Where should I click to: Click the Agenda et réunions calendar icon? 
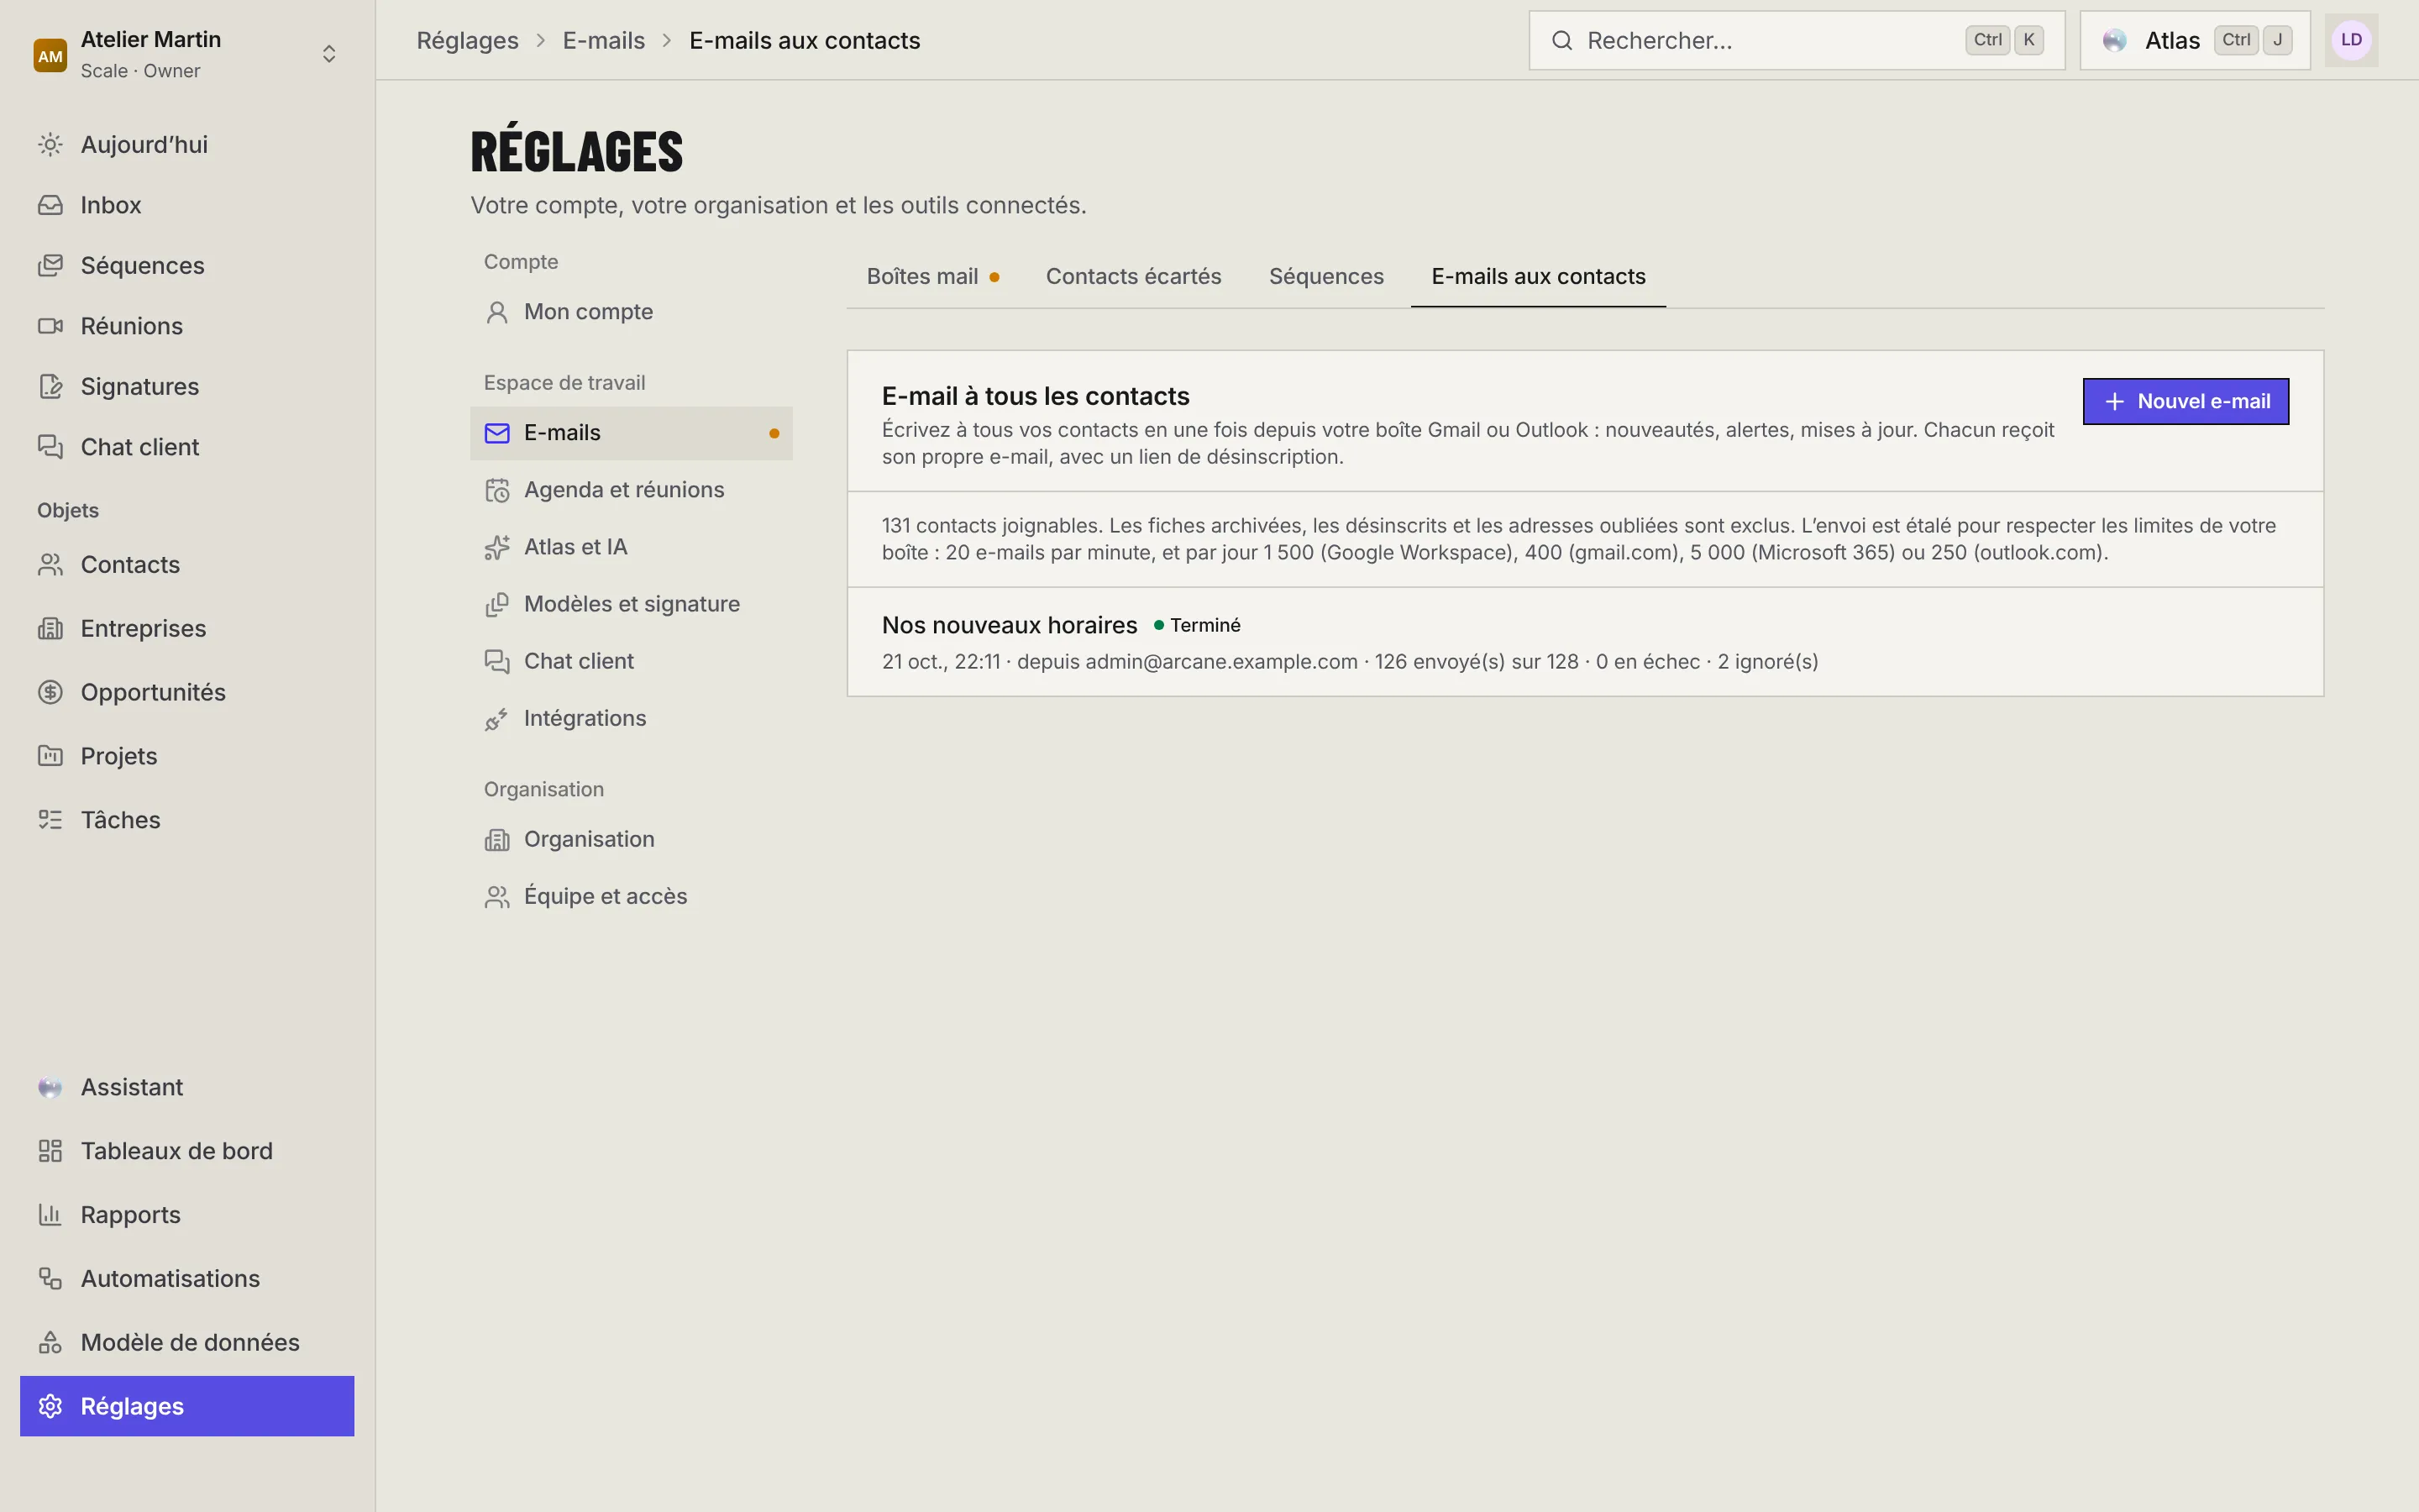click(x=496, y=490)
